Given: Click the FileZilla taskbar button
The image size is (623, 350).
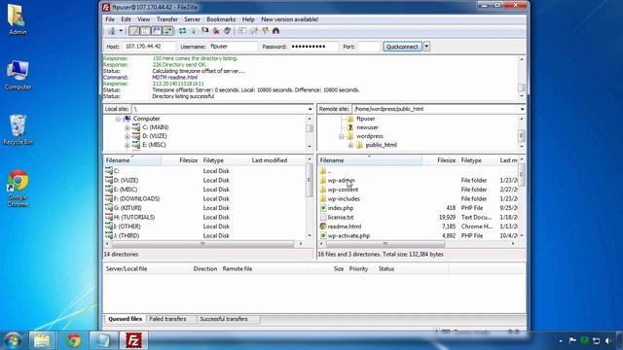Looking at the screenshot, I should tap(134, 340).
